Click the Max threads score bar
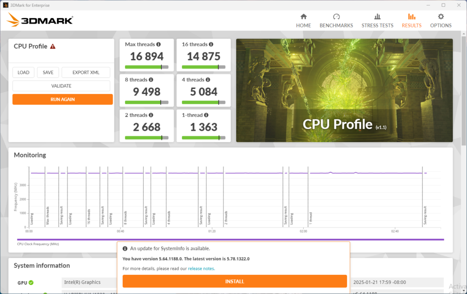The height and width of the screenshot is (294, 467). (146, 67)
